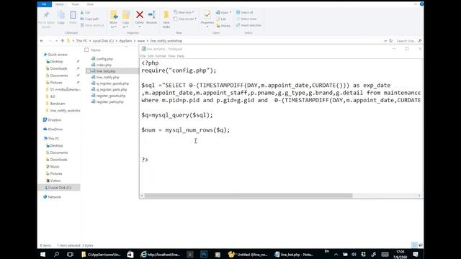Switch to the Explorer View tab
This screenshot has width=461, height=259.
[x=90, y=4]
